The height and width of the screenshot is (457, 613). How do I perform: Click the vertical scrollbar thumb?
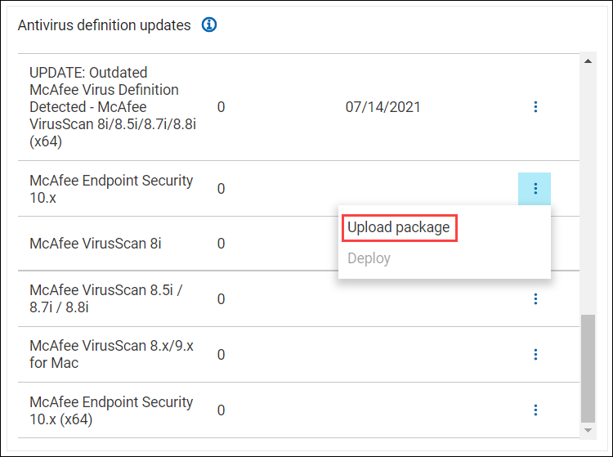(x=588, y=368)
